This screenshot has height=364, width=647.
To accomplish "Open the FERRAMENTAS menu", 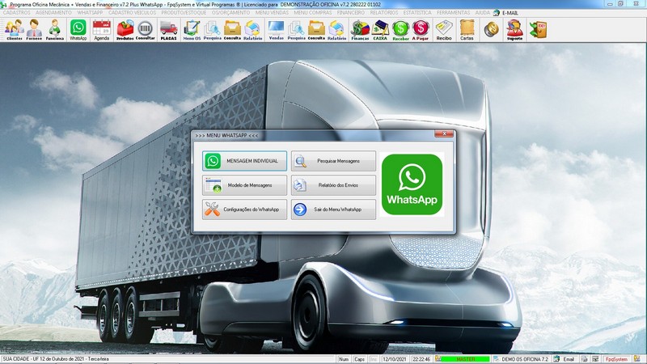I will pyautogui.click(x=453, y=13).
